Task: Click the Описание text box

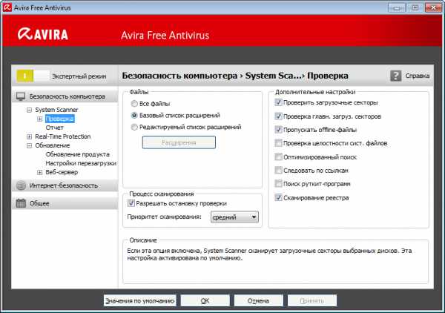Action: click(275, 263)
